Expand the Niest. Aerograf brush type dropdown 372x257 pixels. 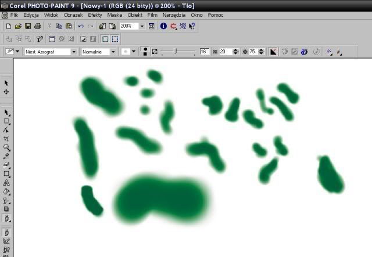74,52
